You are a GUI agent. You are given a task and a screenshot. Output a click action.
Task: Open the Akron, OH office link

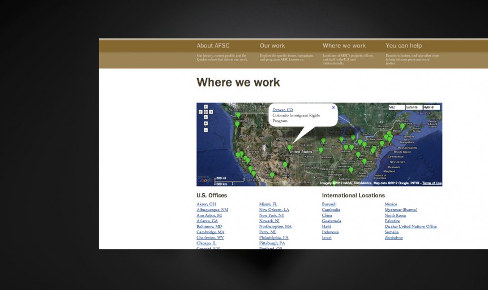click(206, 204)
